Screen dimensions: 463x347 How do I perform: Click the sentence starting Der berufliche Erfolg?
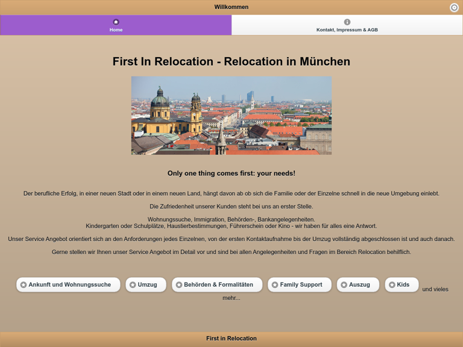pos(231,193)
